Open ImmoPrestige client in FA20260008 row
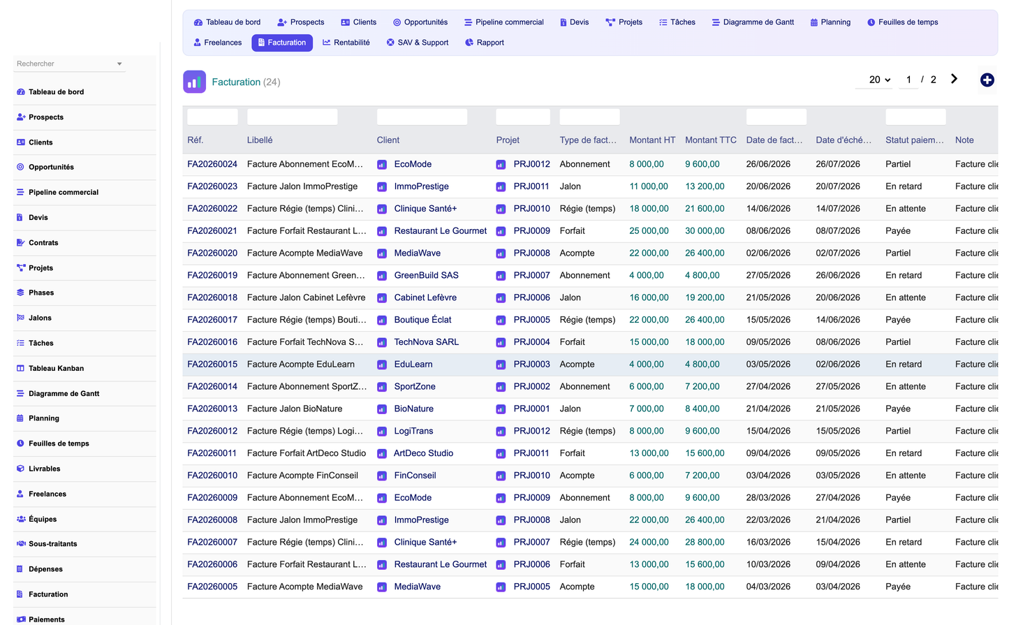 point(422,520)
